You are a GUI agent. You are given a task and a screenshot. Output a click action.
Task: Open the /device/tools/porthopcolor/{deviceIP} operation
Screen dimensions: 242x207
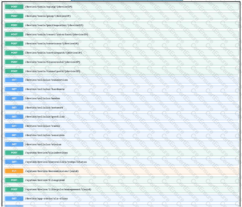(x=54, y=25)
